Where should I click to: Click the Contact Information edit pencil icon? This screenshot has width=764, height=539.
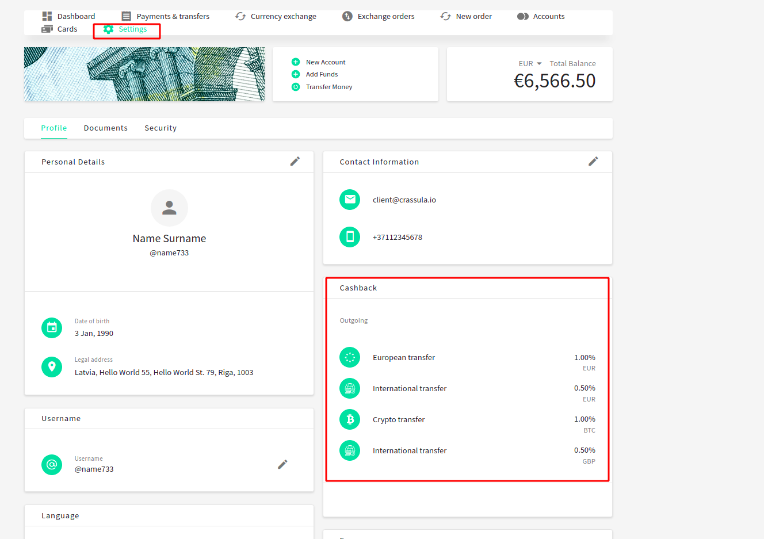tap(593, 162)
